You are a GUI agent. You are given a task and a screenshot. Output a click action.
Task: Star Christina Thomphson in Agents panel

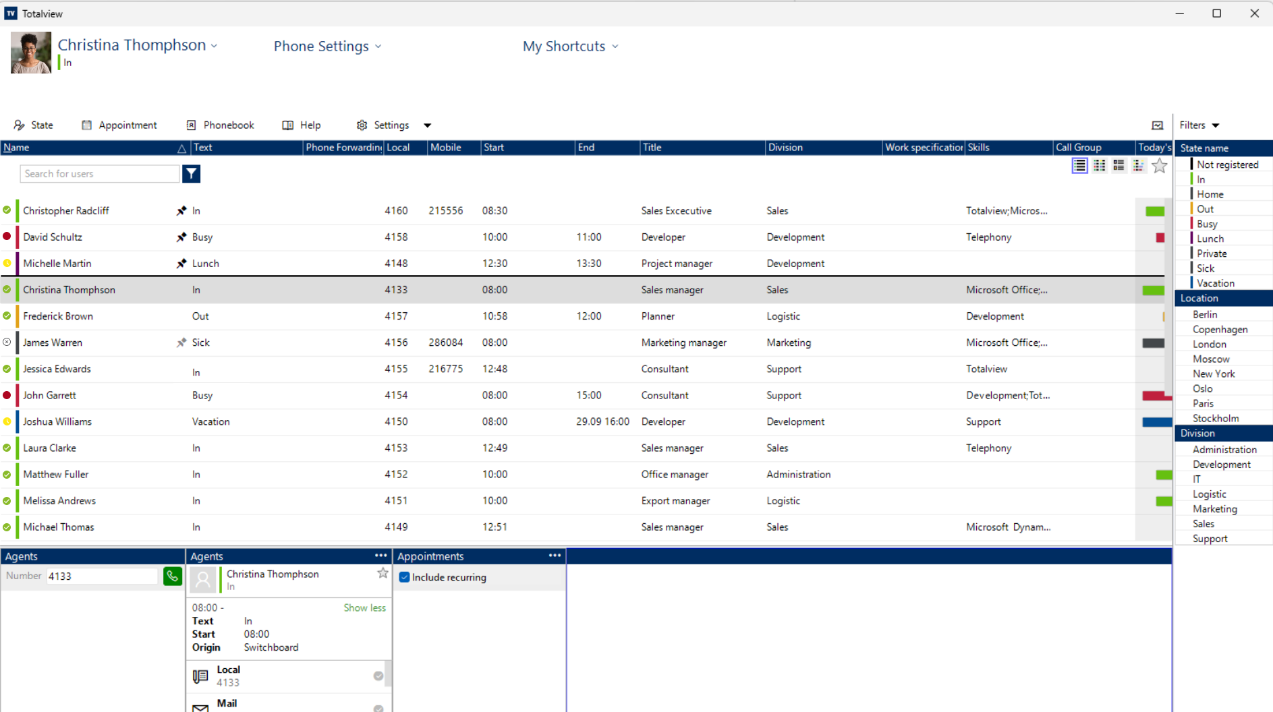[x=383, y=573]
